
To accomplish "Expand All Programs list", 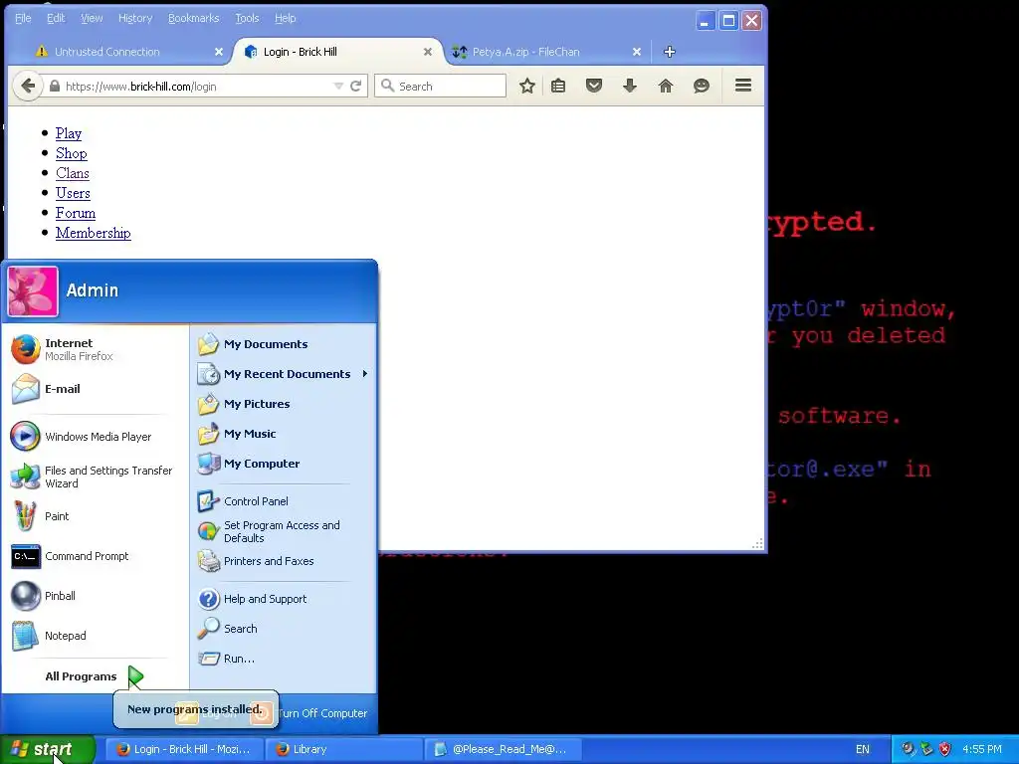I will [x=94, y=676].
